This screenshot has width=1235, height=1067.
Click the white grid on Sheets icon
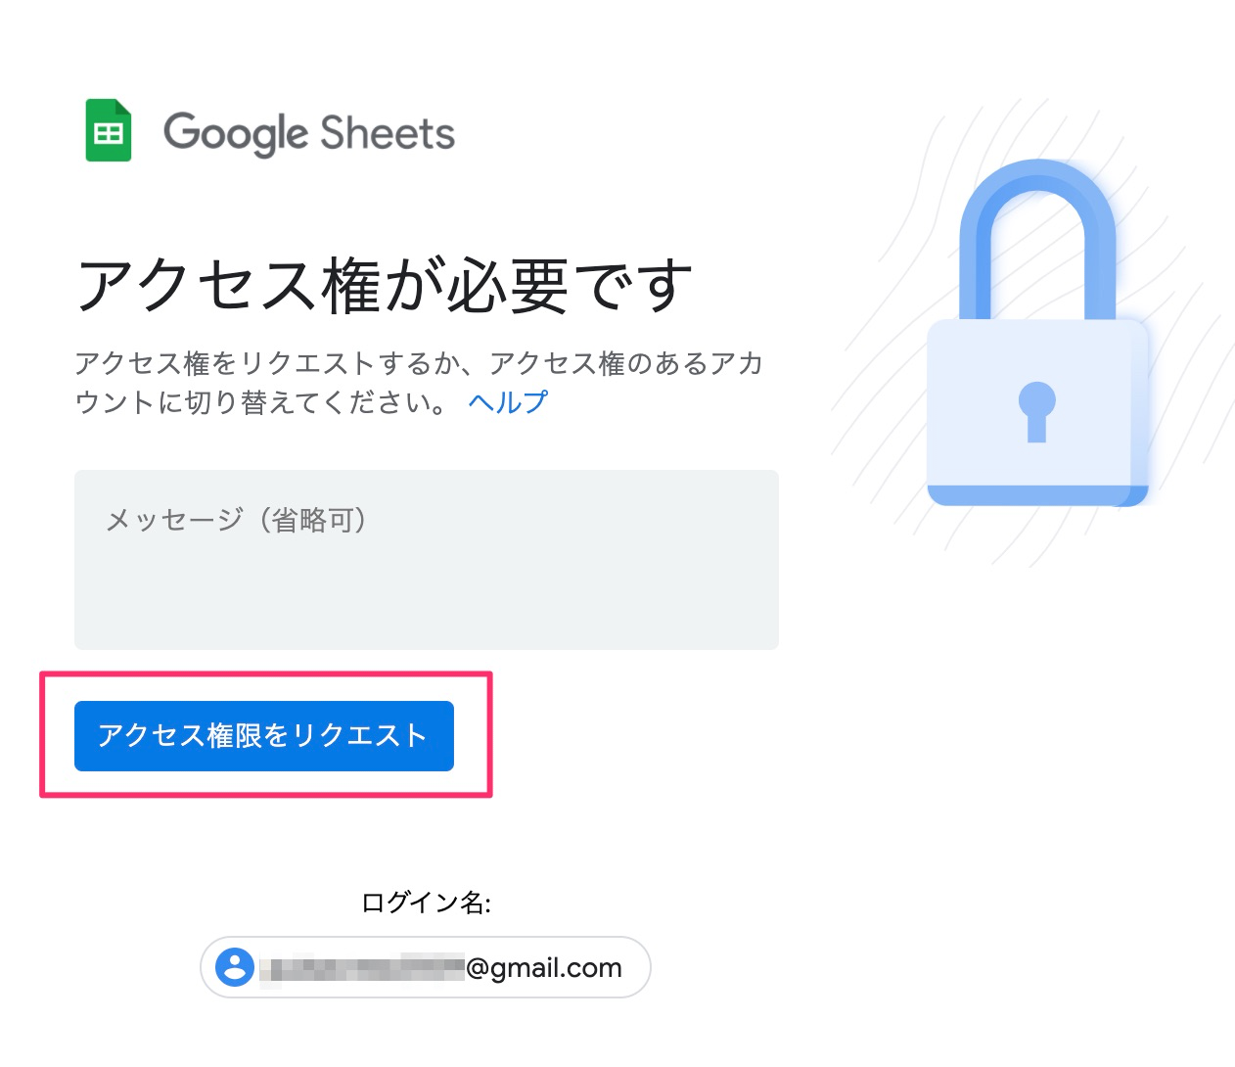tap(108, 133)
